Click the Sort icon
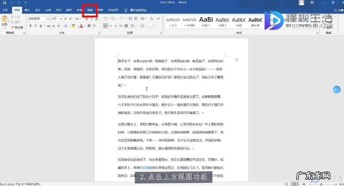Viewport: 344px width, 186px height. pos(152,18)
